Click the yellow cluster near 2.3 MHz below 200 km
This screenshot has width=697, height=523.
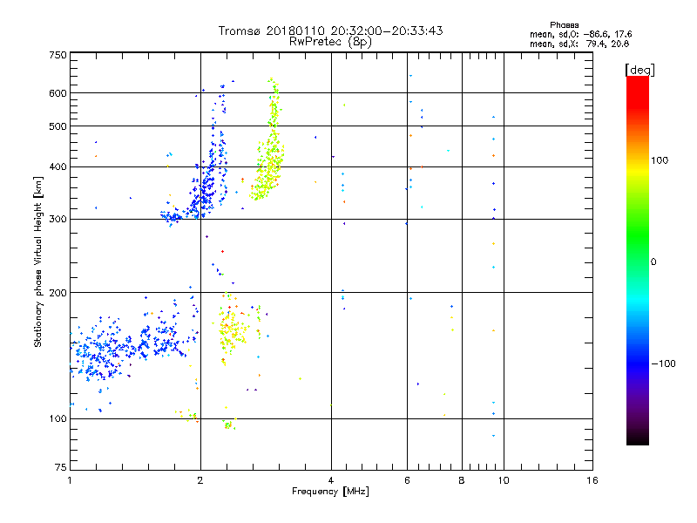(x=231, y=329)
